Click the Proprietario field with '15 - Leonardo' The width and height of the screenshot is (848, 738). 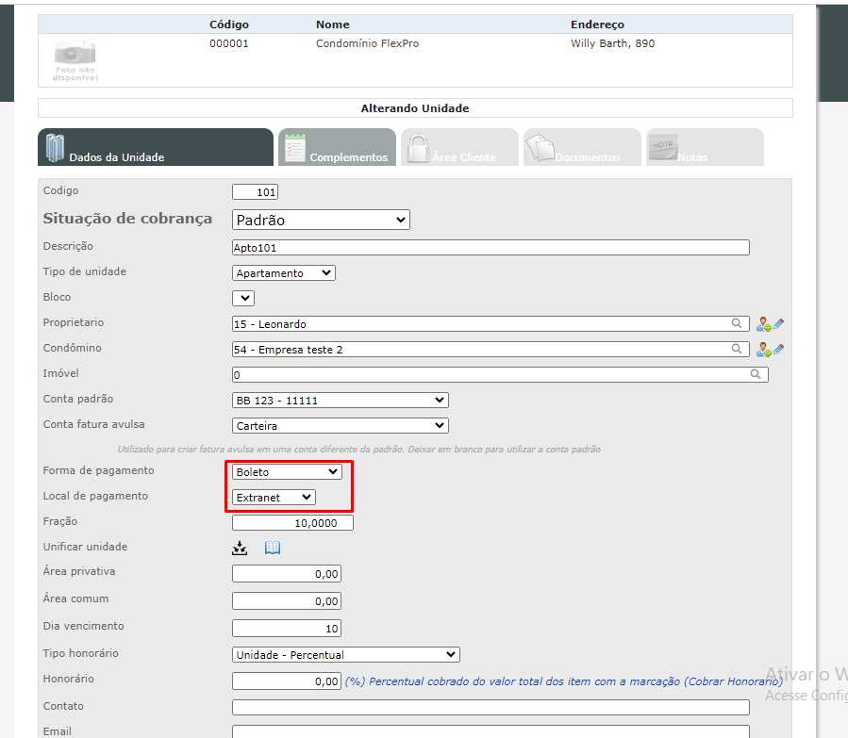coord(491,323)
